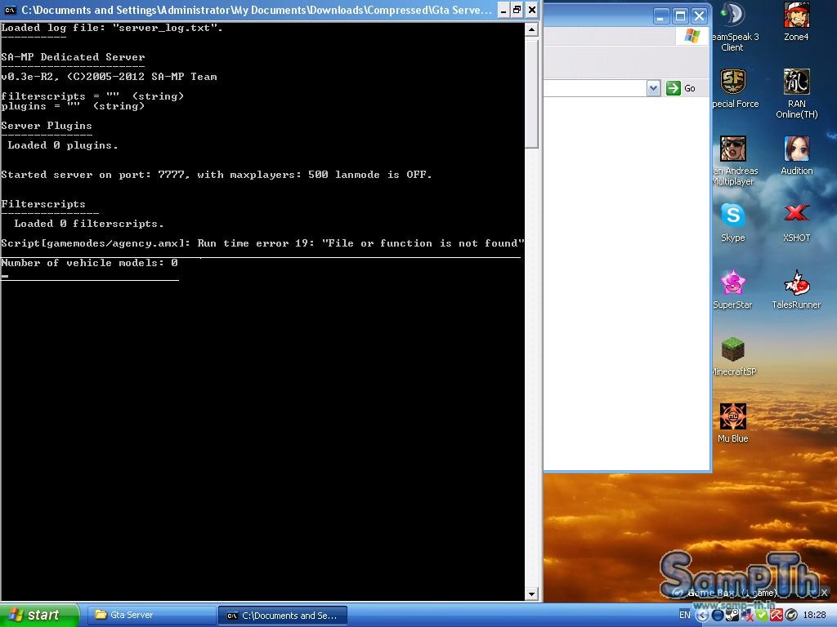Click the green checkmark tray icon

762,616
